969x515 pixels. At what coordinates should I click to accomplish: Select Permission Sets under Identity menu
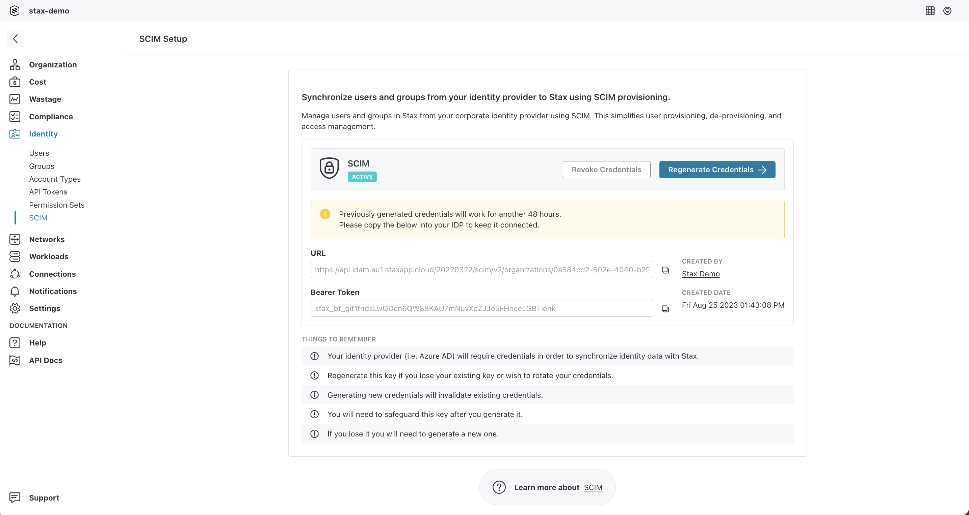click(57, 205)
